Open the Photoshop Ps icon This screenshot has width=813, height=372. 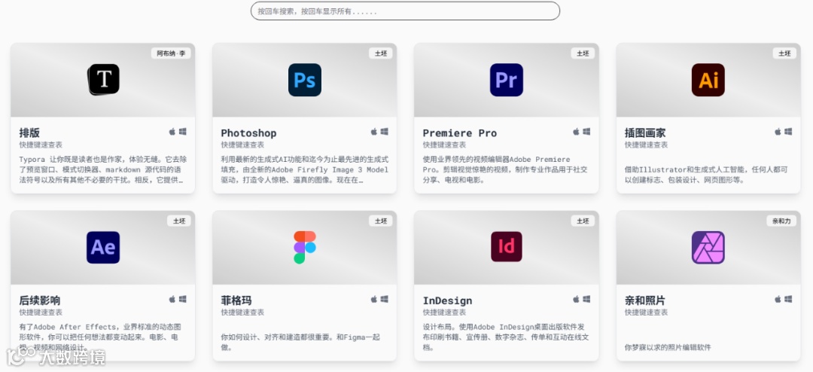(x=304, y=80)
